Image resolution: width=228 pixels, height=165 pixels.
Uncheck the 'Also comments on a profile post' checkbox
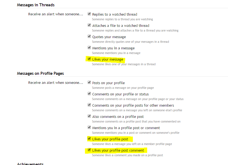click(89, 116)
